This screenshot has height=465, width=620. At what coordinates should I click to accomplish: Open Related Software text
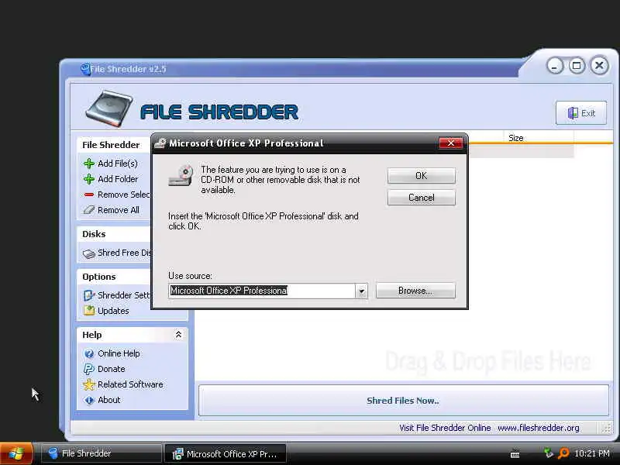tap(130, 384)
